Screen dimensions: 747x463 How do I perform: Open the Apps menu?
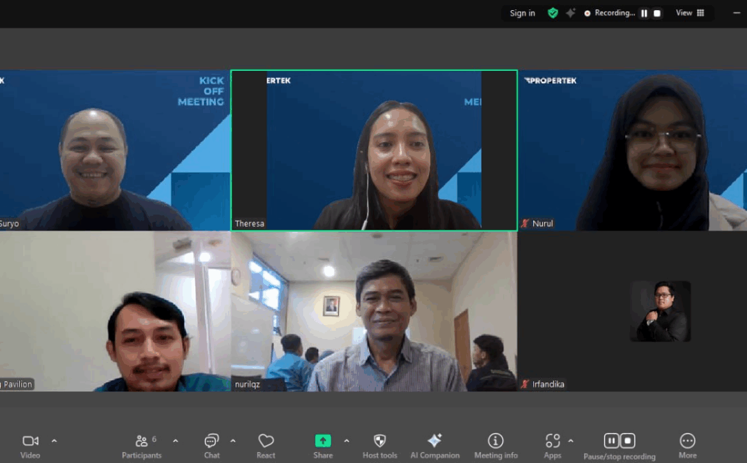pos(552,441)
